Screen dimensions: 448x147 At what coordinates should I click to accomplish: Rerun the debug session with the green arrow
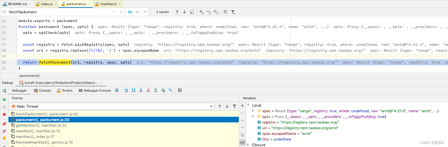4,91
